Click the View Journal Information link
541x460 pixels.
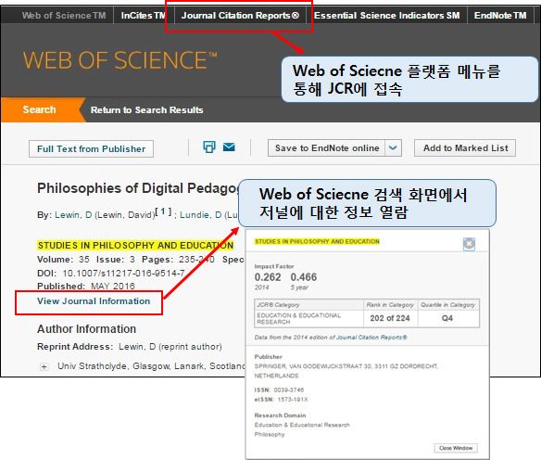point(94,301)
